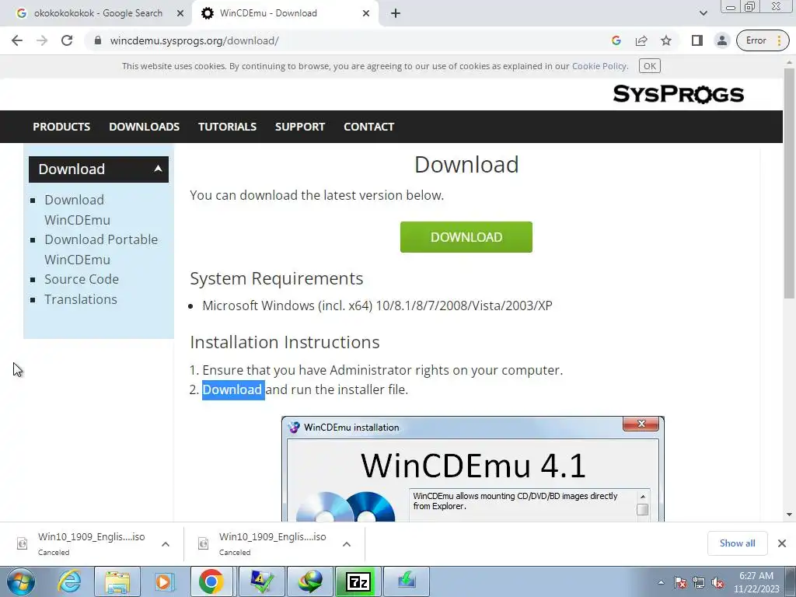This screenshot has width=796, height=597.
Task: Share this page using share icon
Action: (x=641, y=40)
